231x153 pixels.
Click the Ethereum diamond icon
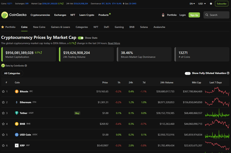pos(17,102)
